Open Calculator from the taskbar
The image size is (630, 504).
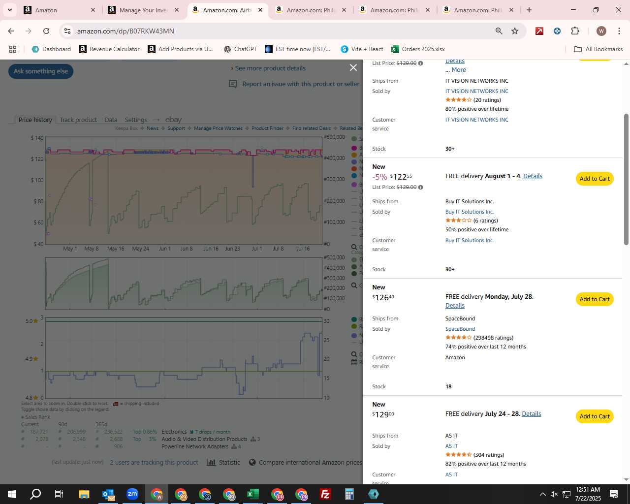(349, 494)
